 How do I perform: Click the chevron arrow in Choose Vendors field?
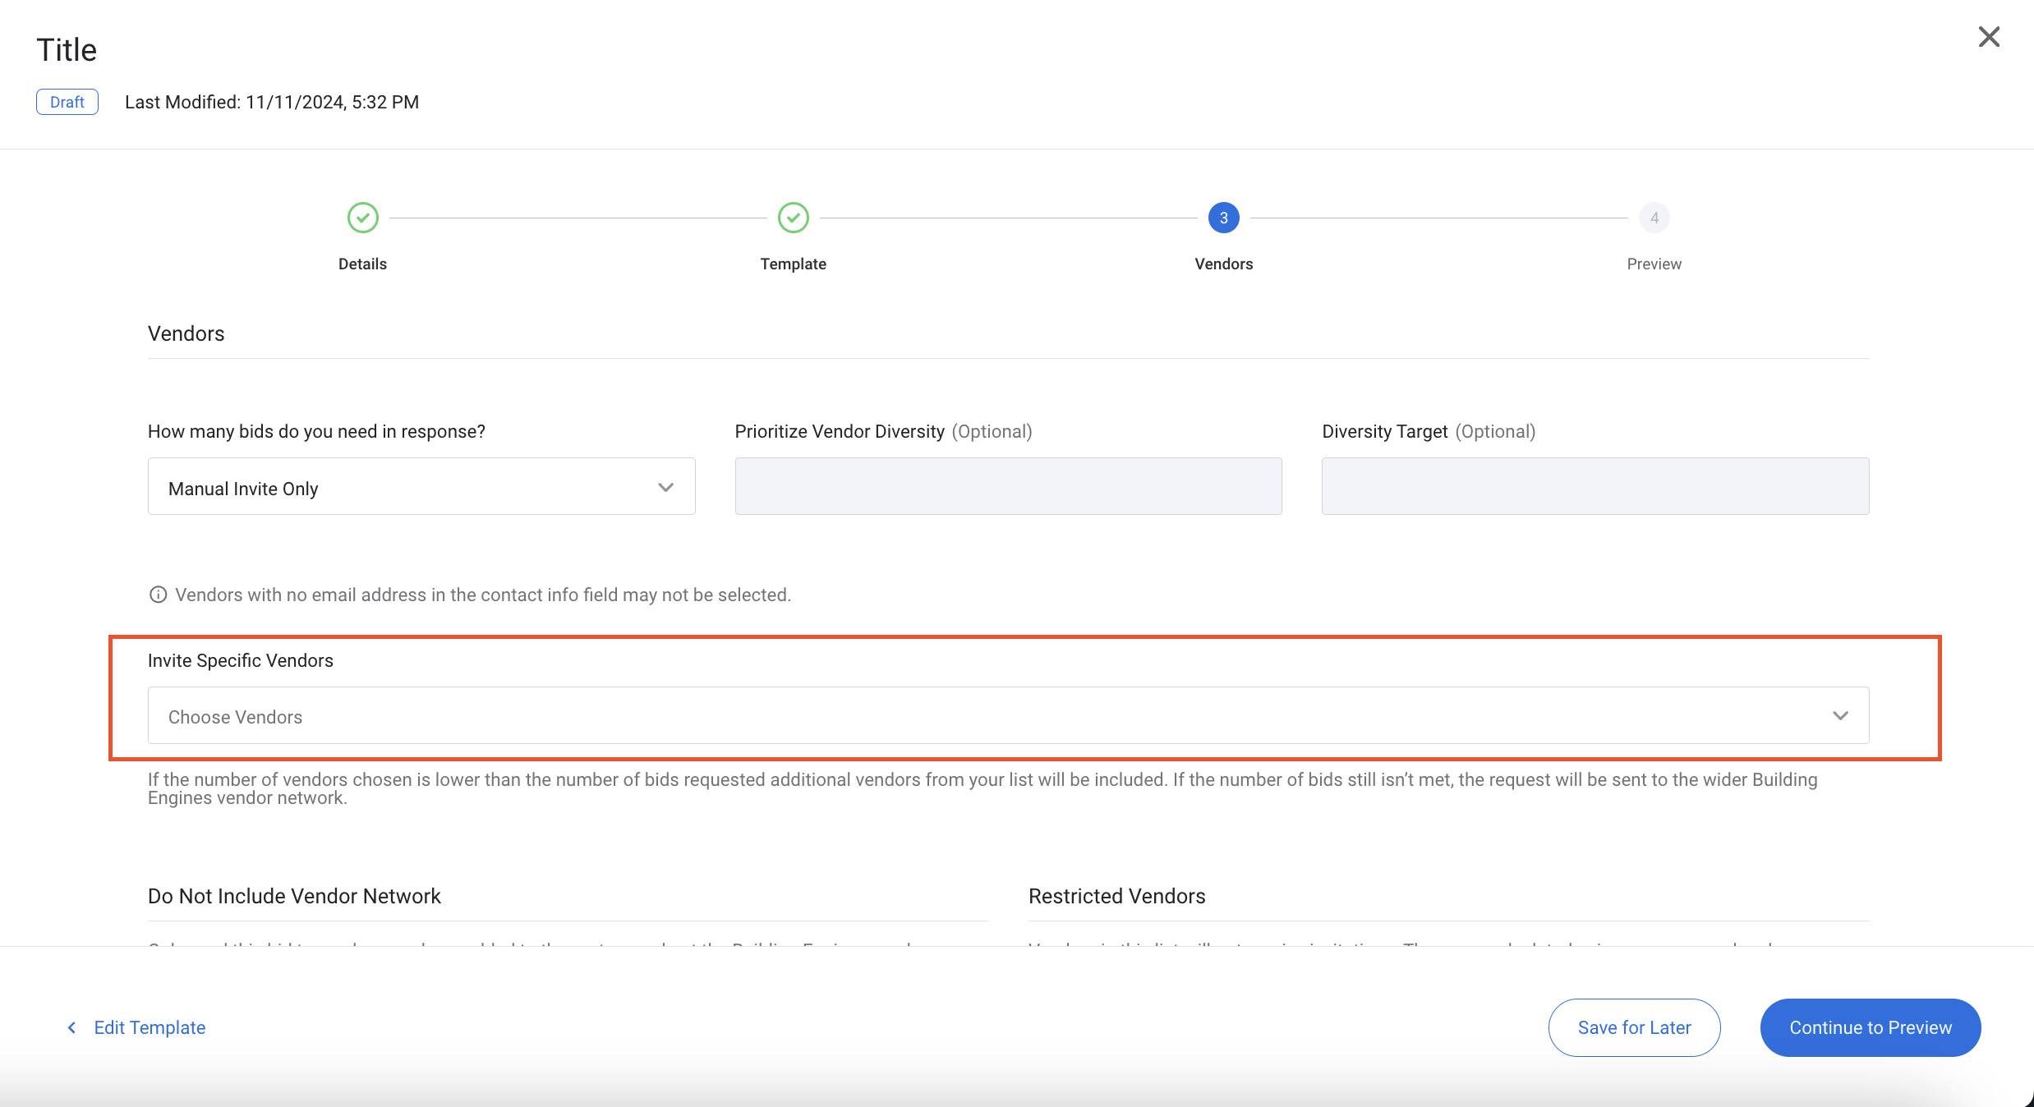(1840, 715)
